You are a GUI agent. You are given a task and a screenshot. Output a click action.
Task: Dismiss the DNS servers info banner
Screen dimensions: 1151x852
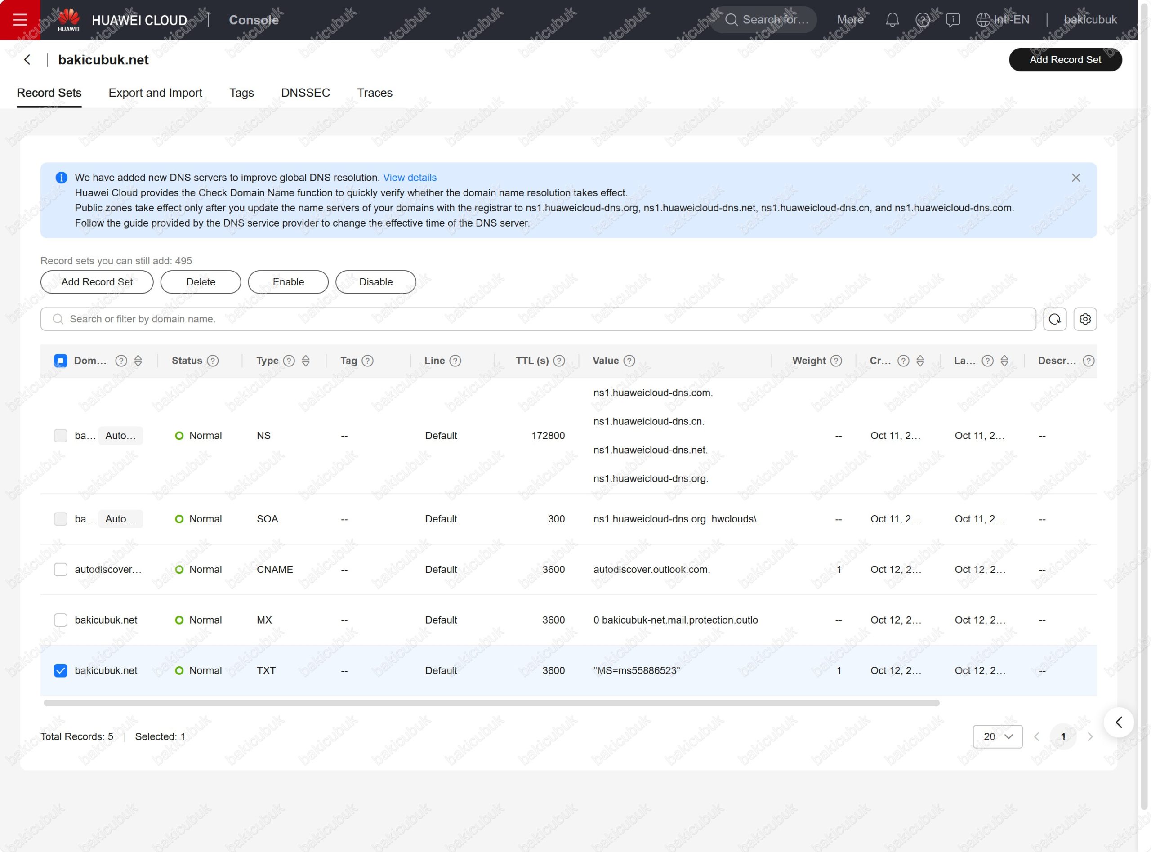click(1076, 178)
